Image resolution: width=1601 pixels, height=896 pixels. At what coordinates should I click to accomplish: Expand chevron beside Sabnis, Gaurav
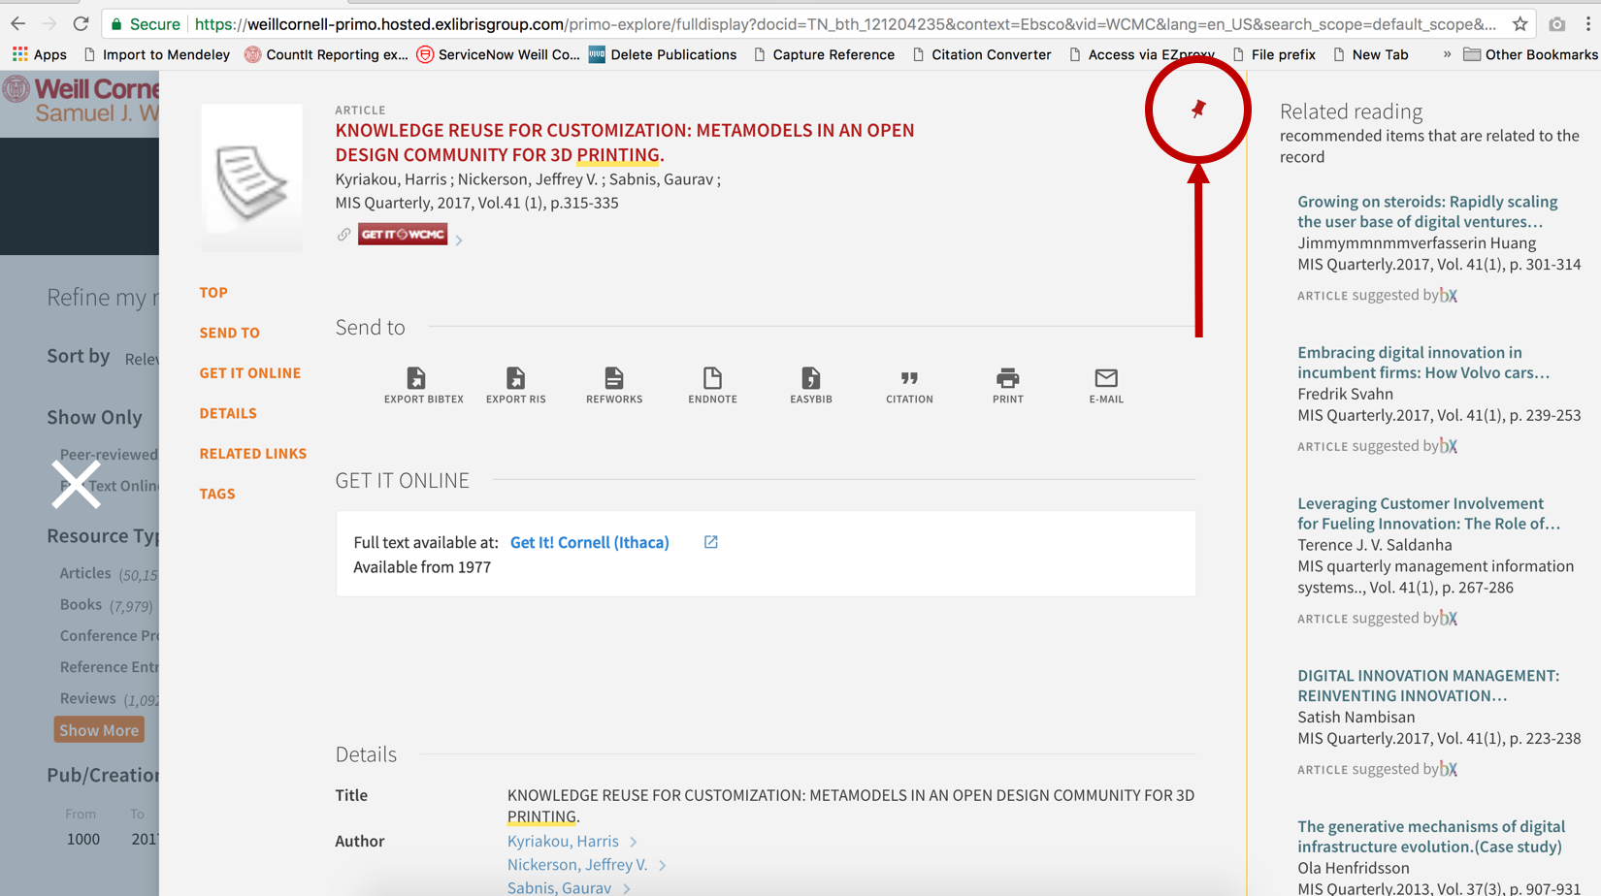point(627,888)
